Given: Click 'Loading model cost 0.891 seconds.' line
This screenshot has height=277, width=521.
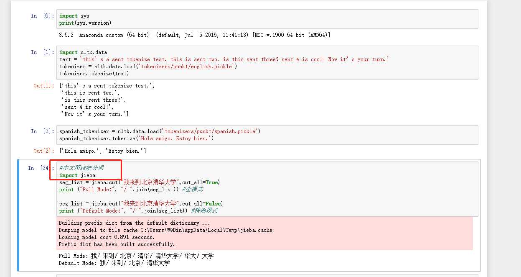Looking at the screenshot, I should [107, 237].
